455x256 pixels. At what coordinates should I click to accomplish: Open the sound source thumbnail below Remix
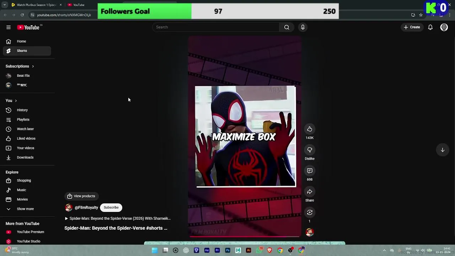pyautogui.click(x=310, y=232)
